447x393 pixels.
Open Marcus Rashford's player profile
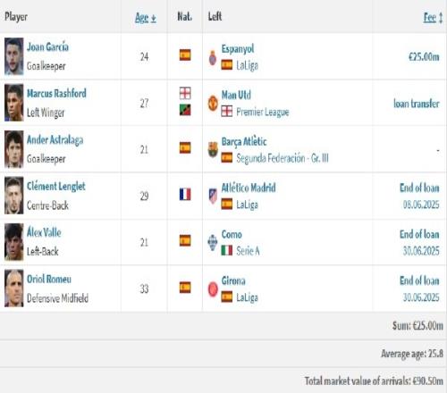tap(56, 93)
